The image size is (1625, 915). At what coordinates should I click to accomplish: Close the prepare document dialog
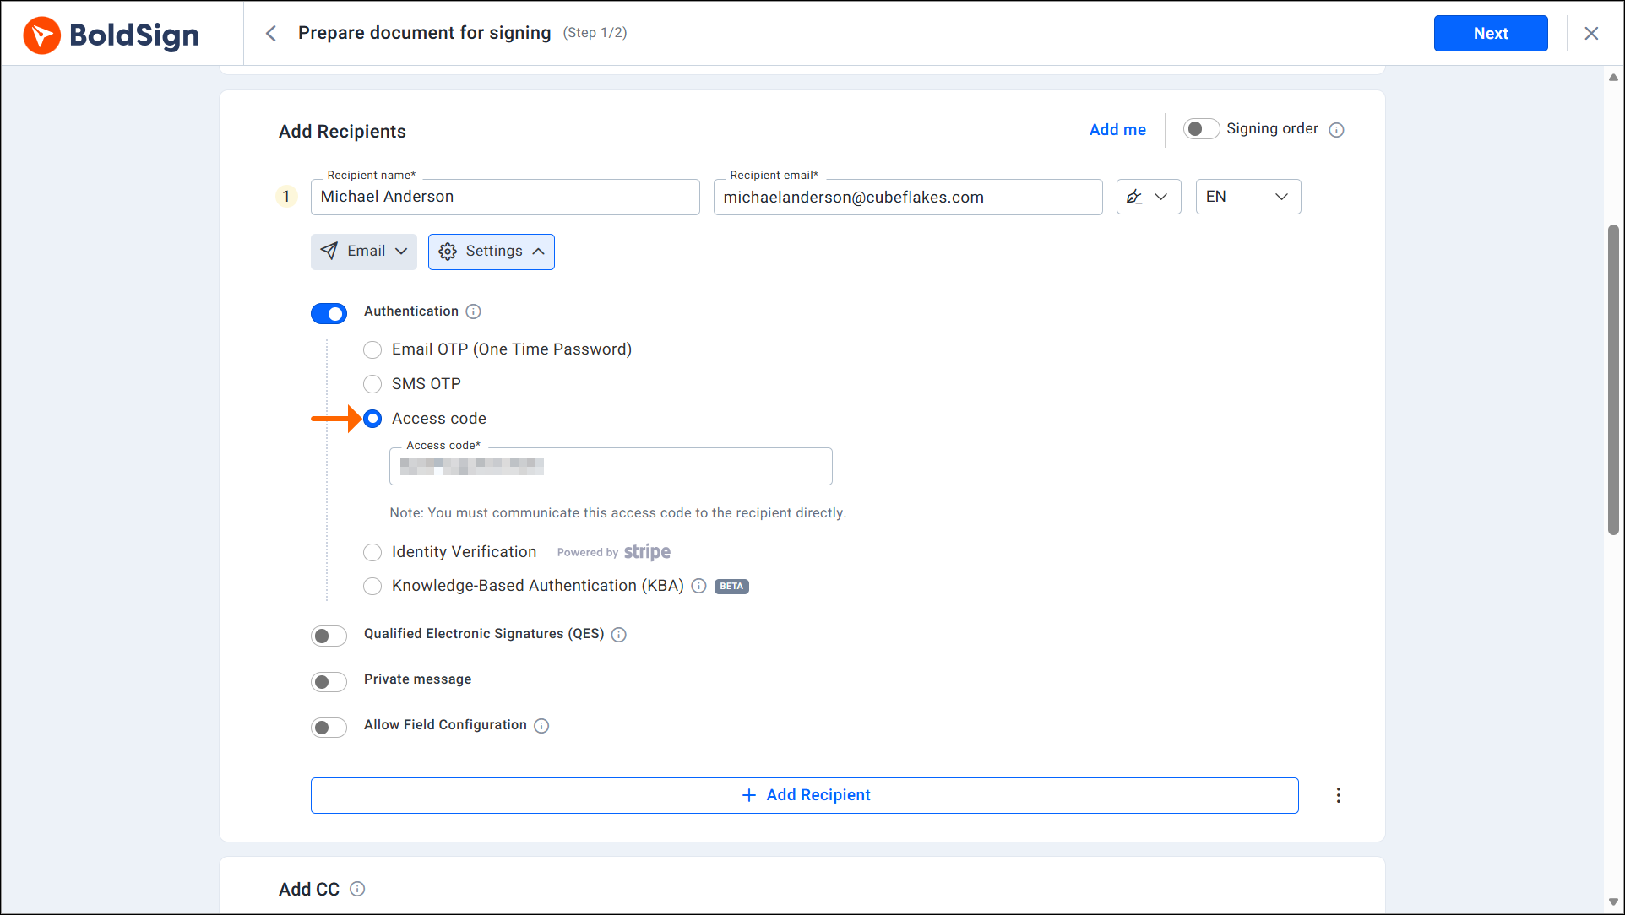click(1591, 33)
